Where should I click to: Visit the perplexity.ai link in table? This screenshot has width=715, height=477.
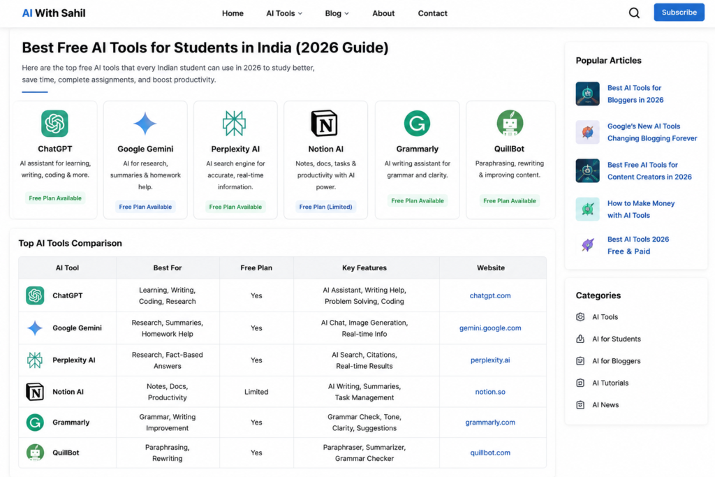(x=489, y=360)
